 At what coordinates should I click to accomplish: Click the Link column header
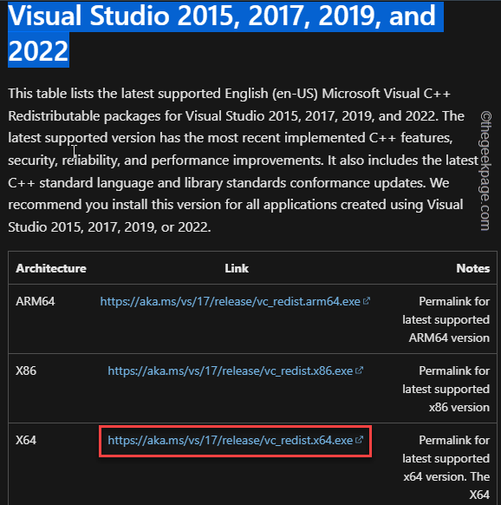[237, 268]
